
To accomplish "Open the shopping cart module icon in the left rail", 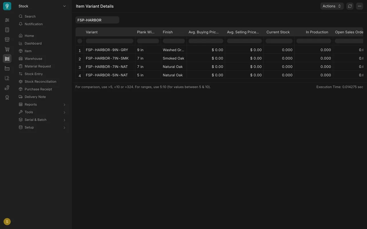I will (x=7, y=49).
